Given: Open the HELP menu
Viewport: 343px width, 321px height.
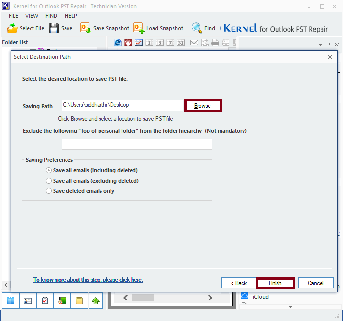Looking at the screenshot, I should pyautogui.click(x=71, y=16).
